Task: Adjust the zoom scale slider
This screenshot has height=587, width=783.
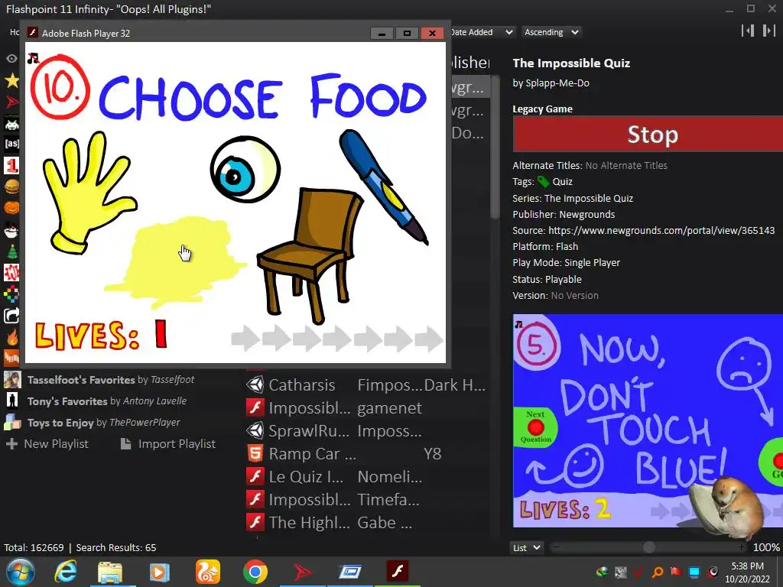Action: tap(648, 547)
